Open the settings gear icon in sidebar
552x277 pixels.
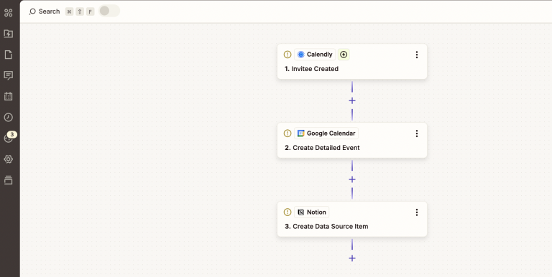click(x=8, y=159)
